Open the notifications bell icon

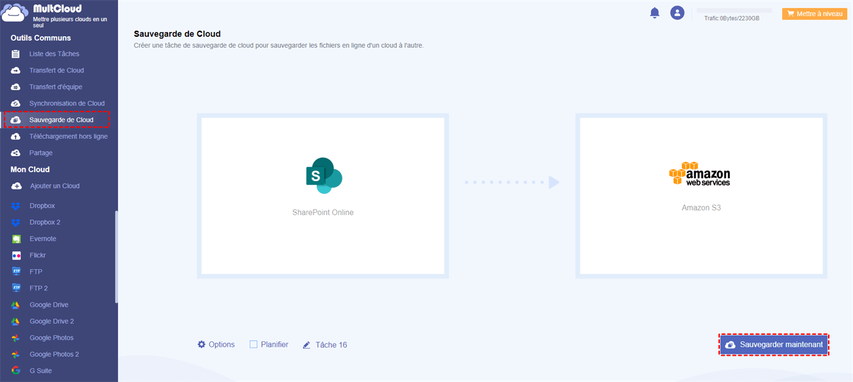tap(654, 13)
